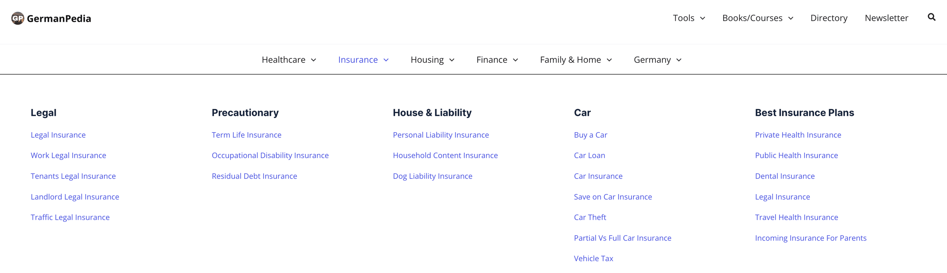947x273 pixels.
Task: Open Incoming Insurance For Parents
Action: click(810, 238)
